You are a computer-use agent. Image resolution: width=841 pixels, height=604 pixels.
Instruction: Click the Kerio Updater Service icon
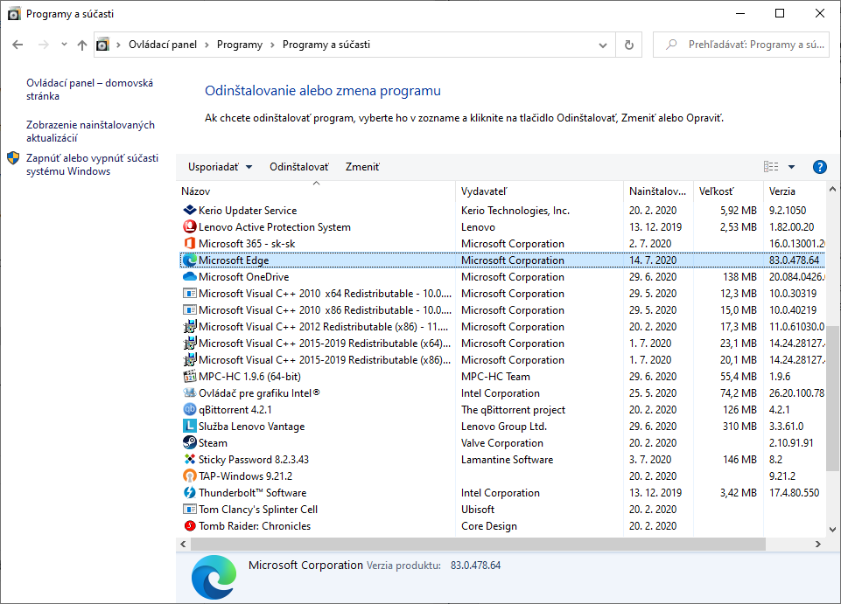click(190, 211)
